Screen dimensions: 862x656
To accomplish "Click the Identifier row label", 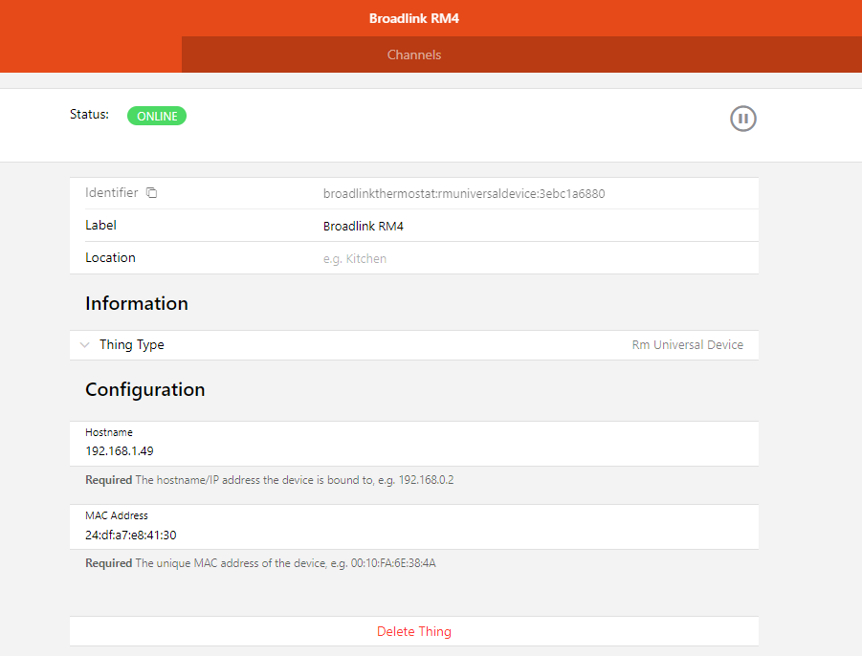I will (x=112, y=193).
